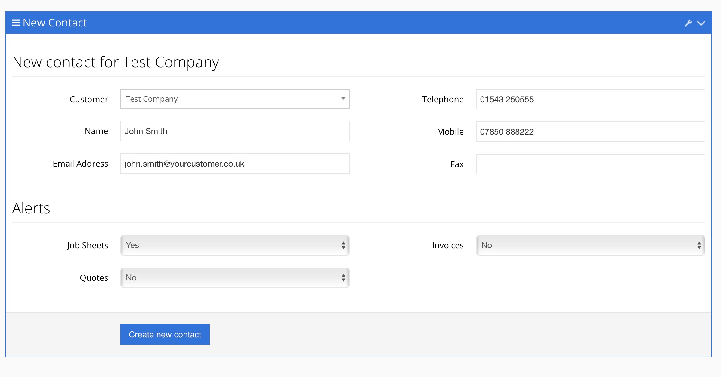Image resolution: width=721 pixels, height=377 pixels.
Task: Click the Job Sheets stepper arrows
Action: click(x=343, y=245)
